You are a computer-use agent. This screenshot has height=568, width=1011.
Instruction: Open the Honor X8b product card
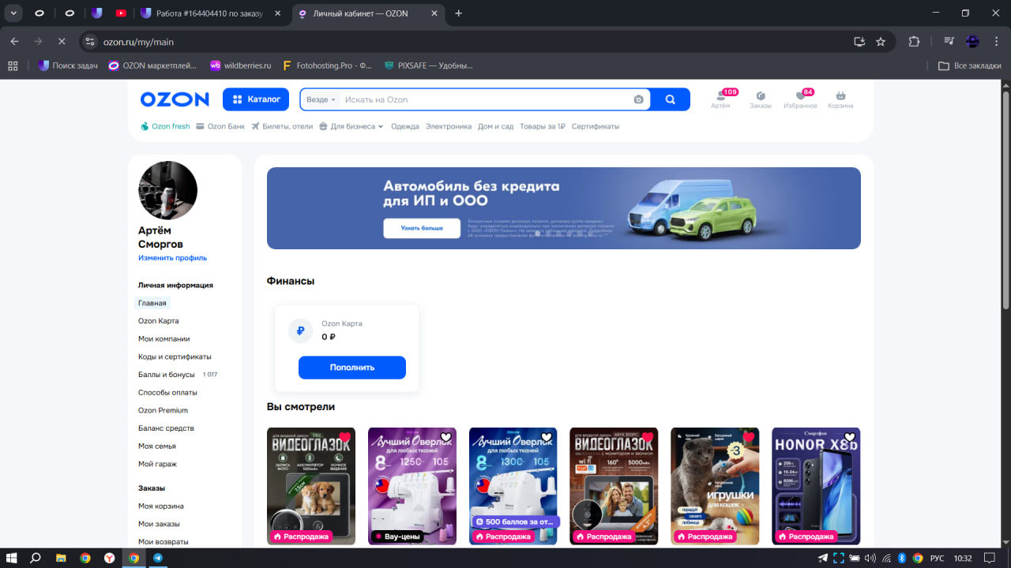point(816,486)
